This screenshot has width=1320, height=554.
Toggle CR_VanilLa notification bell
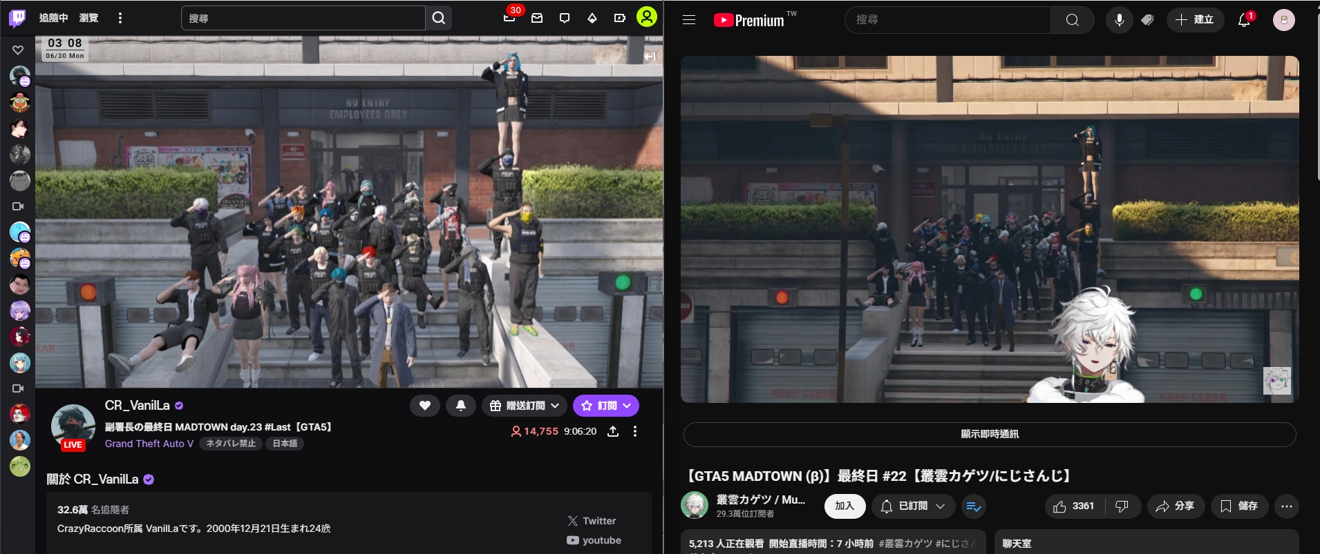point(461,406)
